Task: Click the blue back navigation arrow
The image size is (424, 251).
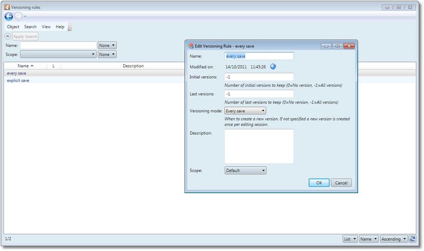Action: pos(9,16)
